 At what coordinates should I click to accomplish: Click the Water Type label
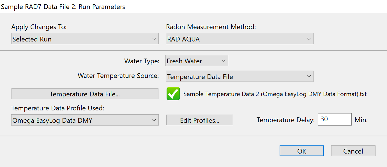click(x=142, y=61)
